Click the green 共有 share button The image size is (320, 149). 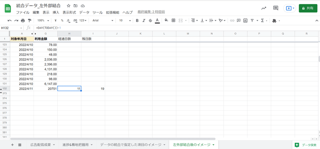click(308, 8)
